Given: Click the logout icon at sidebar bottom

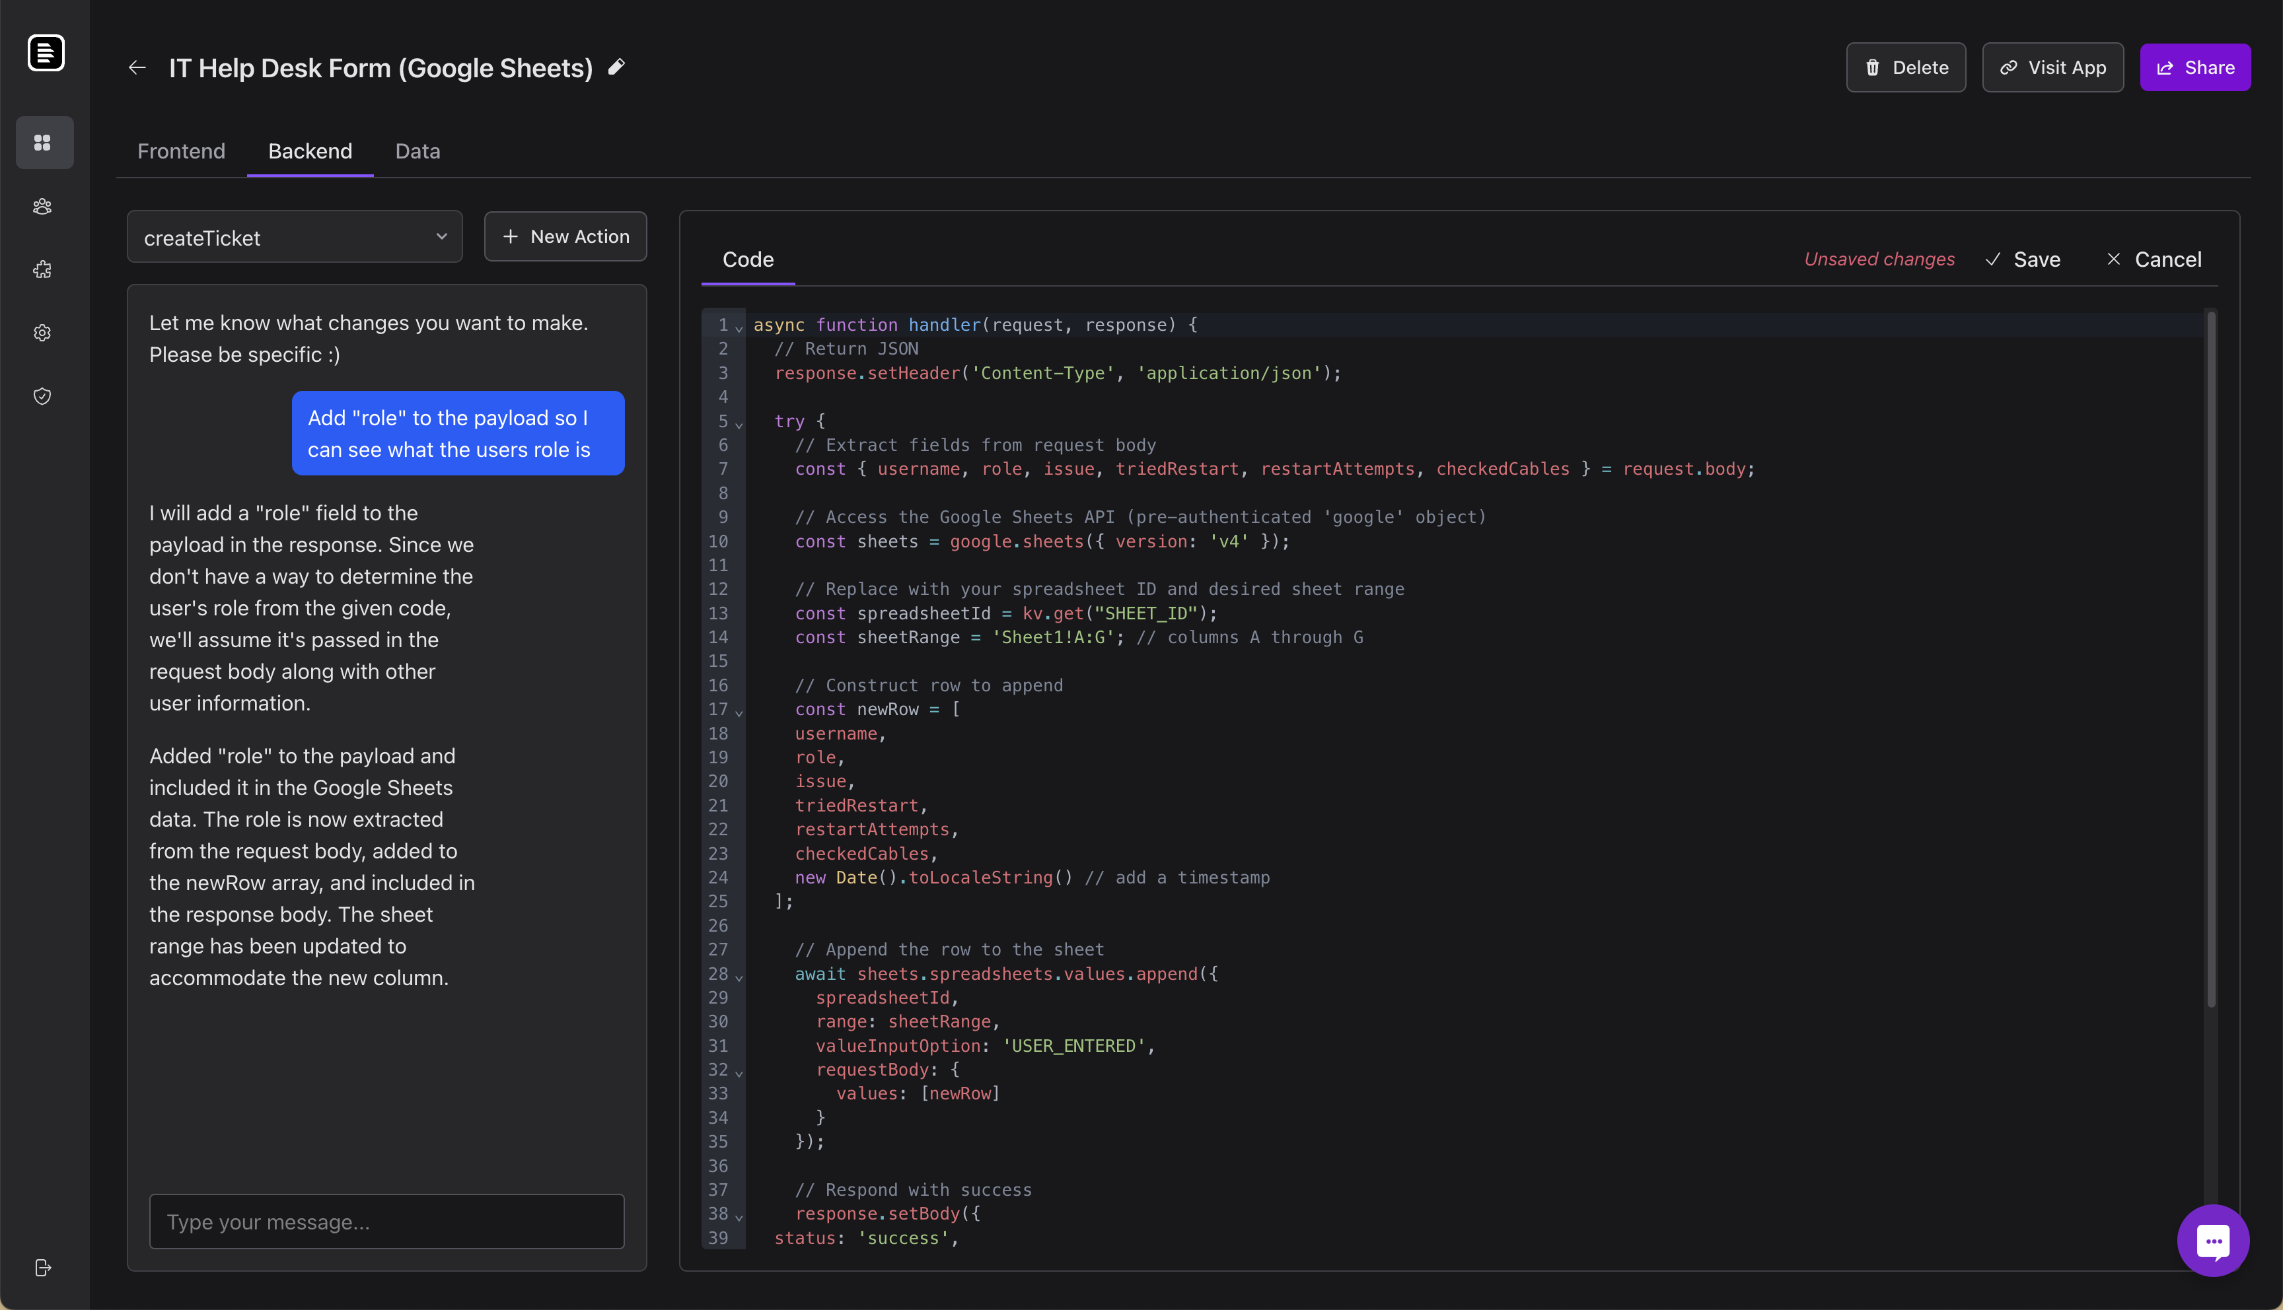Looking at the screenshot, I should (42, 1268).
